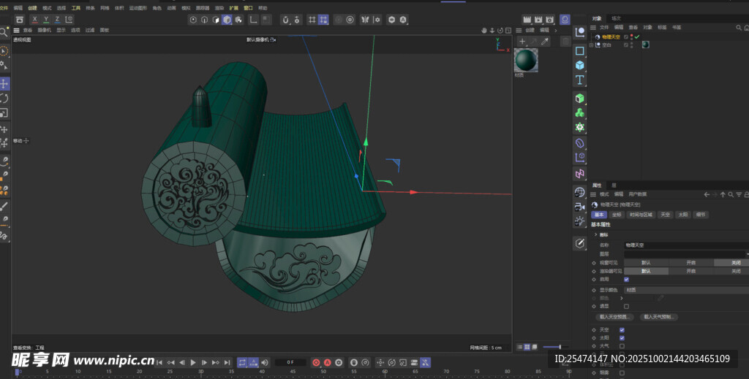Adjust the material thumbnail size slider

559,347
